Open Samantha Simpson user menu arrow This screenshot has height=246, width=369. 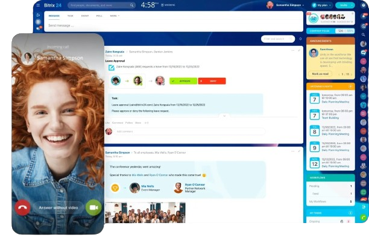pos(303,5)
